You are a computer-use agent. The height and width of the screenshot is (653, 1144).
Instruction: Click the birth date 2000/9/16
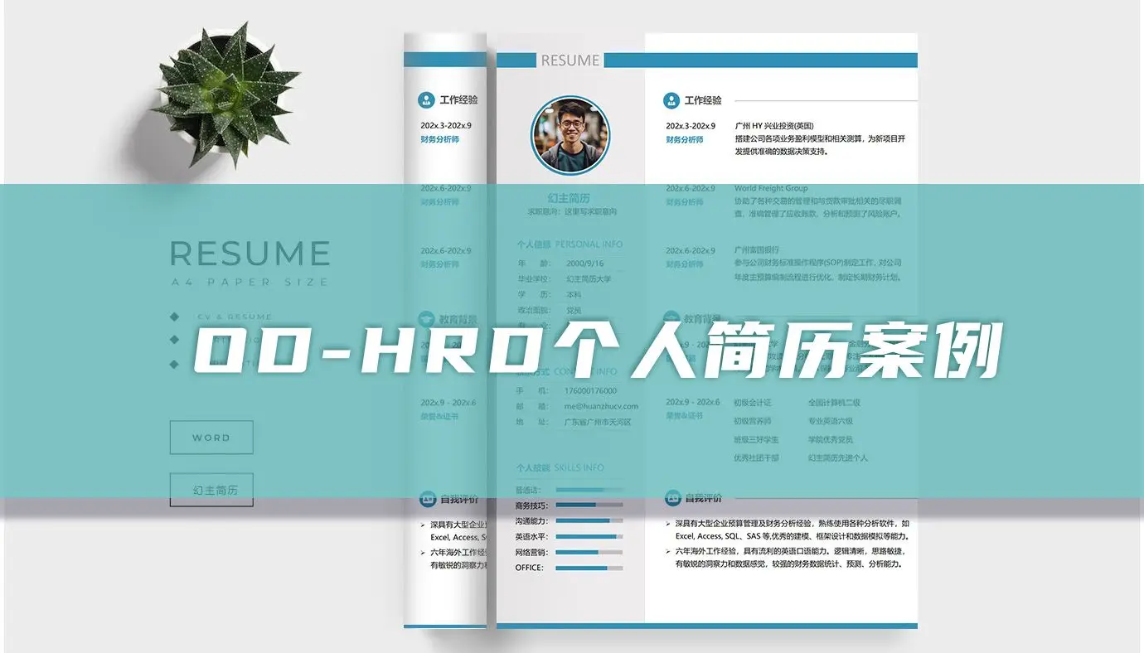tap(585, 264)
